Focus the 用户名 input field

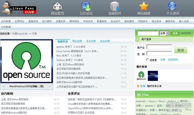(x=159, y=47)
